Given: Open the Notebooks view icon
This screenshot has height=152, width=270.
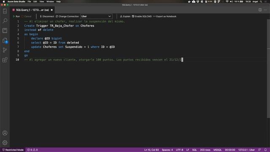Looking at the screenshot, I should [x=5, y=30].
